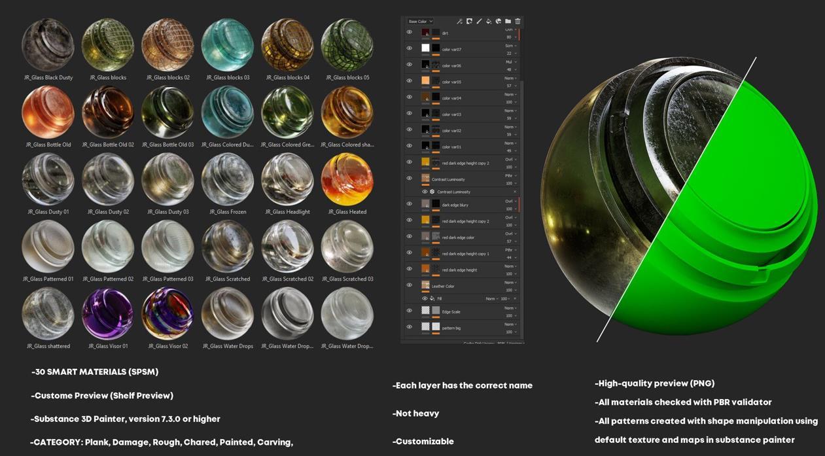The width and height of the screenshot is (825, 456).
Task: Delete layer using the trash icon
Action: click(518, 22)
